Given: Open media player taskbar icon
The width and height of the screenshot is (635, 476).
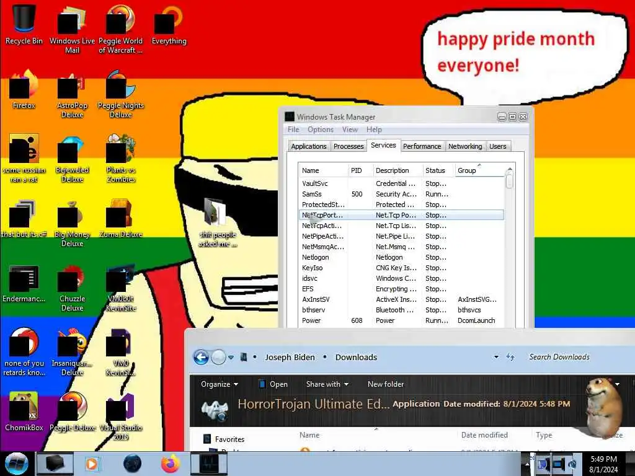Looking at the screenshot, I should point(92,464).
